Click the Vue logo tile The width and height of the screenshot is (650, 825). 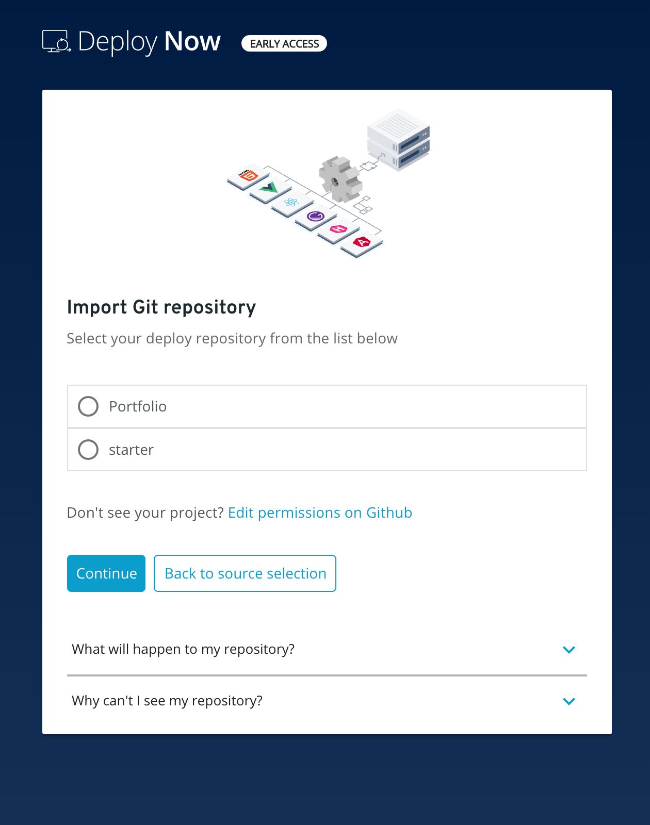pyautogui.click(x=269, y=188)
